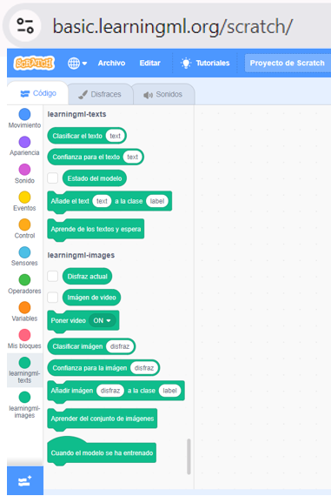Select the Eventos category circle
This screenshot has height=496, width=331.
point(24,197)
